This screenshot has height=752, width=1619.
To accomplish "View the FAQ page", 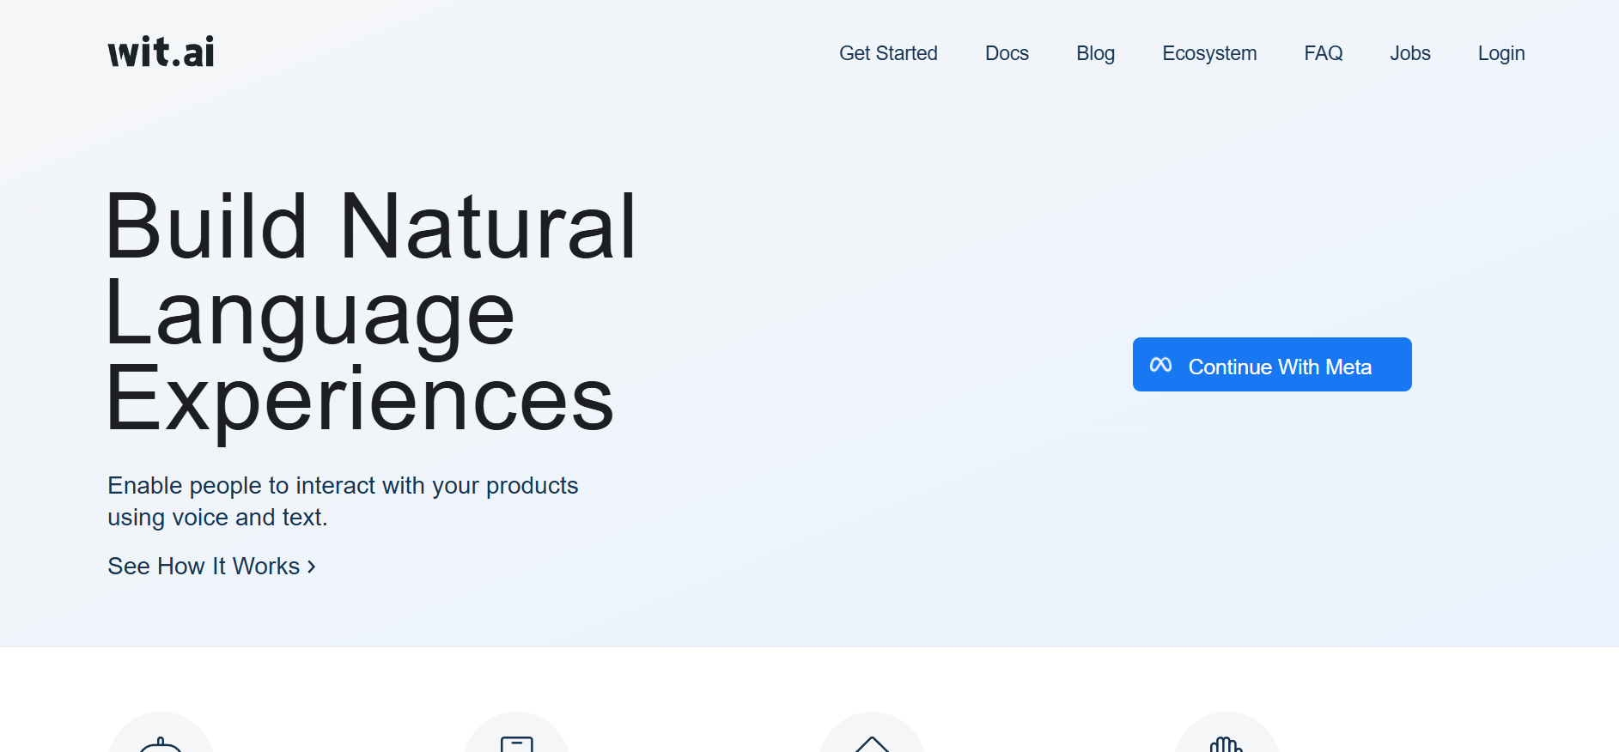I will point(1323,53).
